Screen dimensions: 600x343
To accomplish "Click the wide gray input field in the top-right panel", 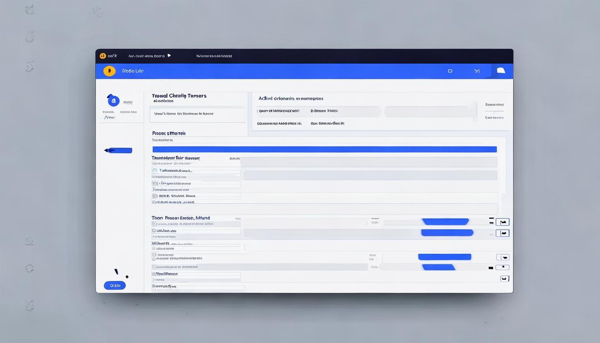I will pyautogui.click(x=430, y=112).
